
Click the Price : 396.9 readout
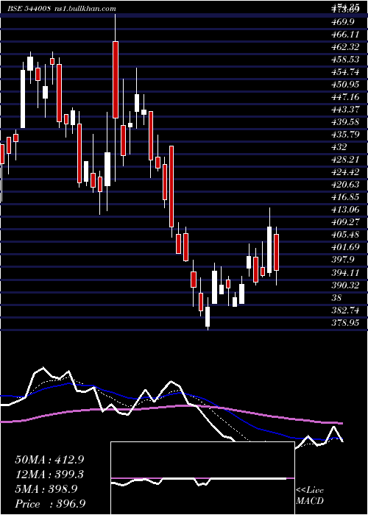[51, 504]
